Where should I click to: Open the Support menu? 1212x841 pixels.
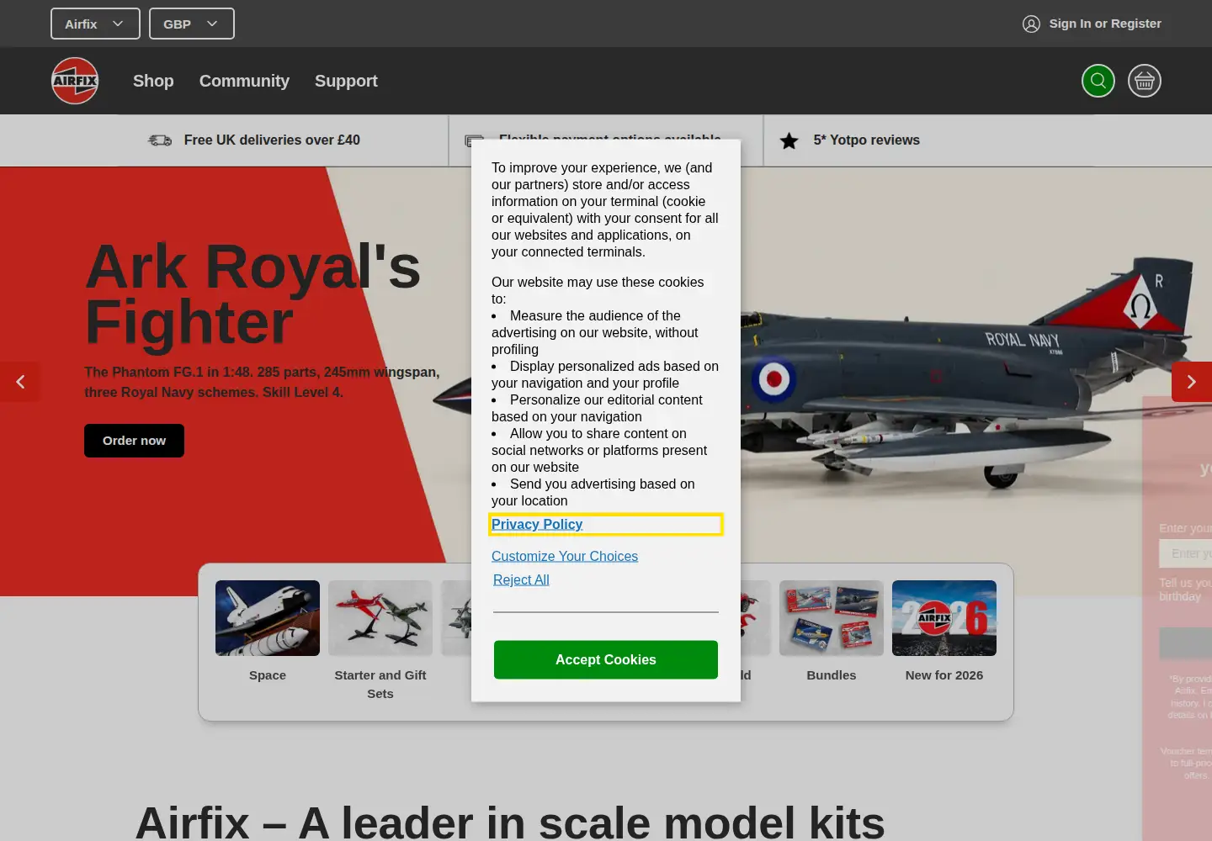click(346, 81)
